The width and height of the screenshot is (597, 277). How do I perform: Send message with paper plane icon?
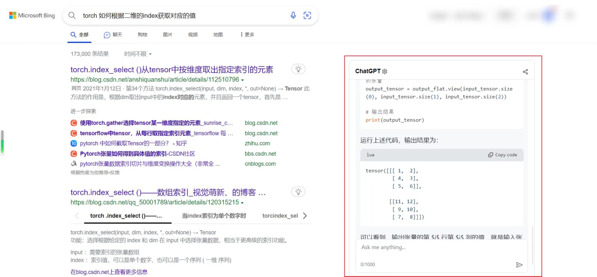click(x=519, y=265)
